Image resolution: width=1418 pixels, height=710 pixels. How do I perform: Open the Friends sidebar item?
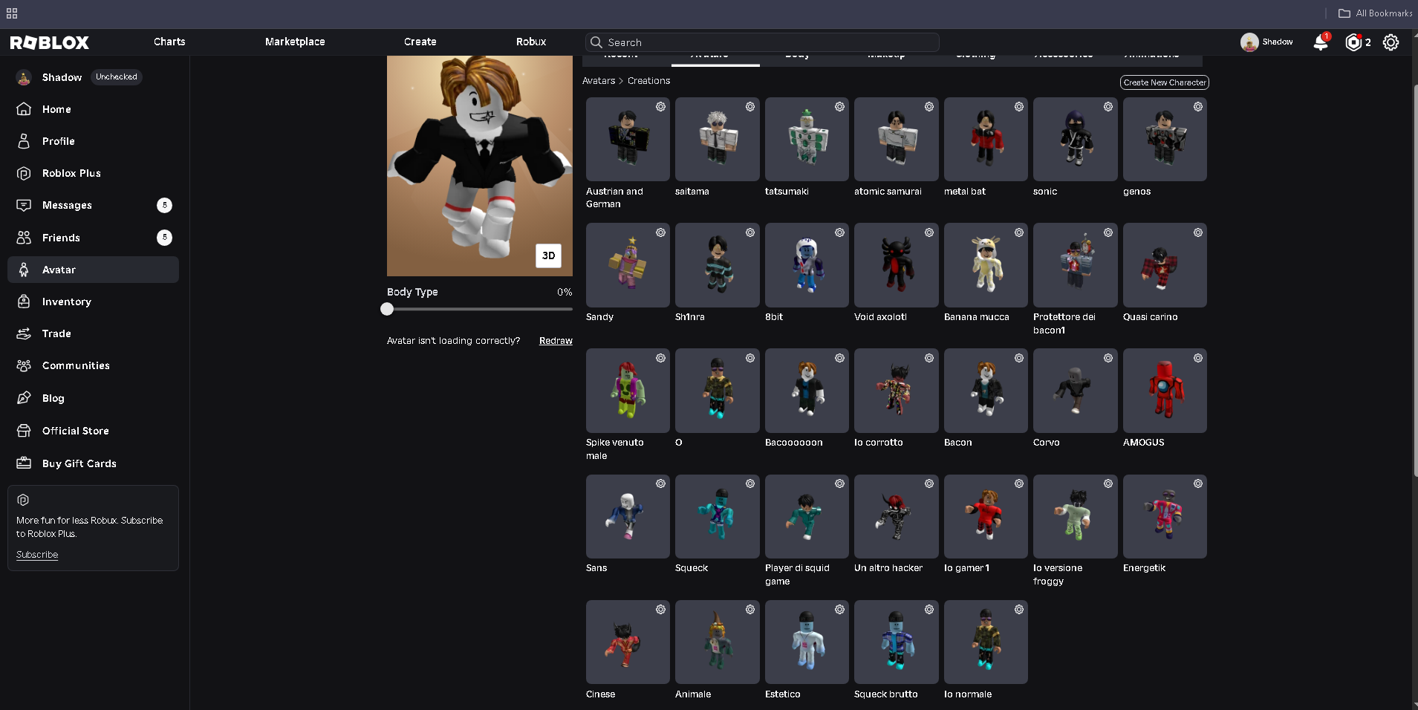pyautogui.click(x=93, y=238)
